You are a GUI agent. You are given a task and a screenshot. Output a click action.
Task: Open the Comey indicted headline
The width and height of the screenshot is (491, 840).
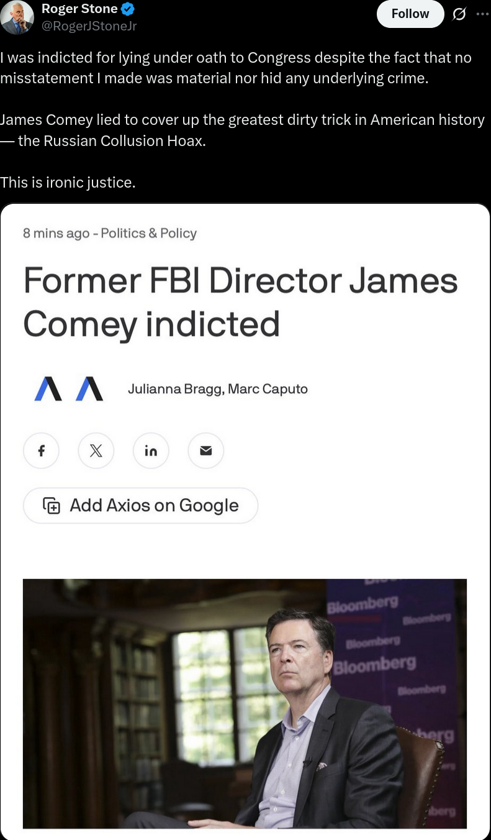(240, 302)
